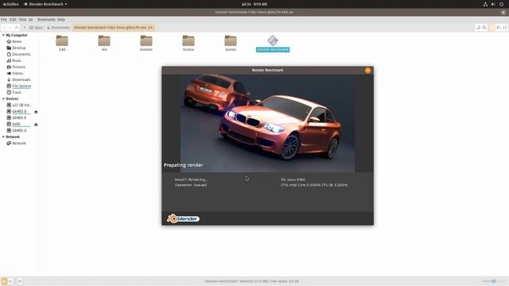Hide the sidebar using the status bar button
The height and width of the screenshot is (286, 509).
tap(20, 281)
